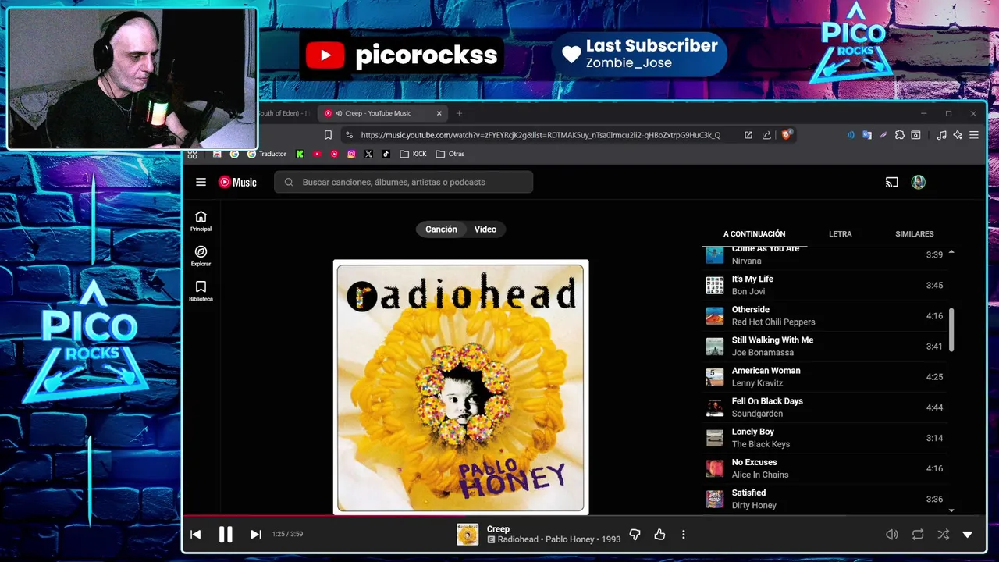Click the Otherside album thumbnail
This screenshot has width=999, height=562.
[x=715, y=315]
